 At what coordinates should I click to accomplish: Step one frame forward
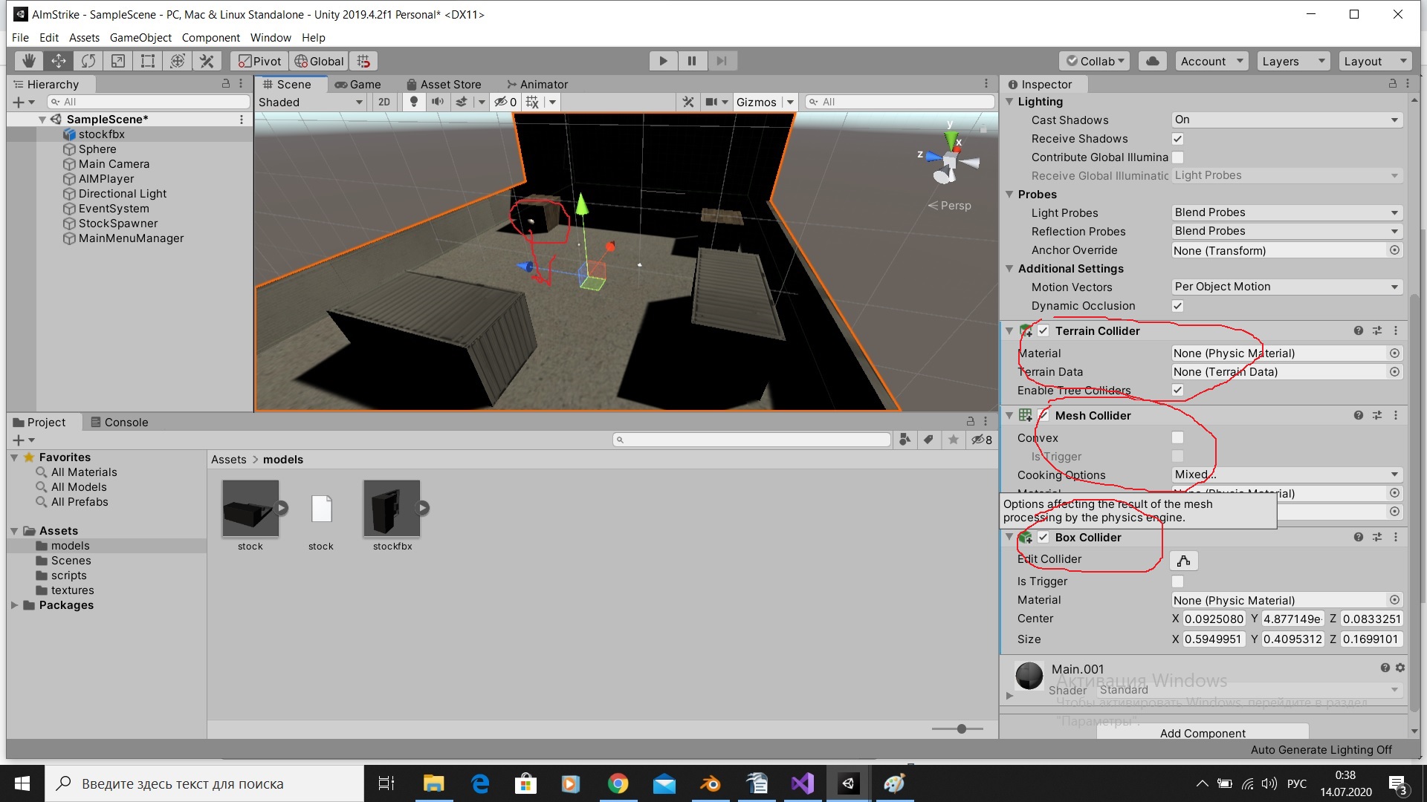[x=721, y=61]
